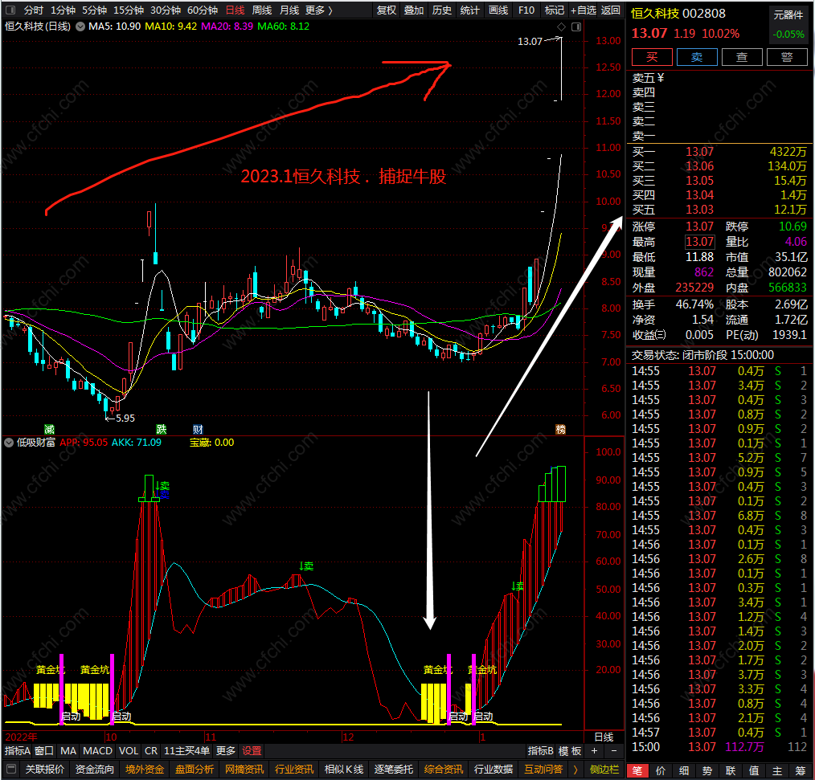The width and height of the screenshot is (815, 780).
Task: Add the stock via +自选
Action: [584, 10]
